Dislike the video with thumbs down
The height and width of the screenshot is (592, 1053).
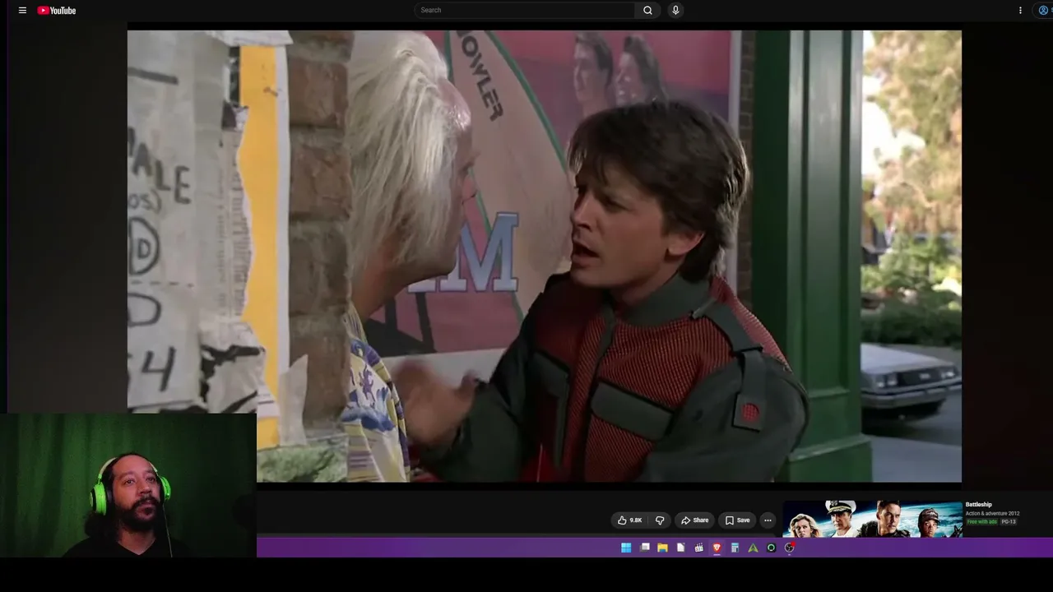[x=660, y=520]
